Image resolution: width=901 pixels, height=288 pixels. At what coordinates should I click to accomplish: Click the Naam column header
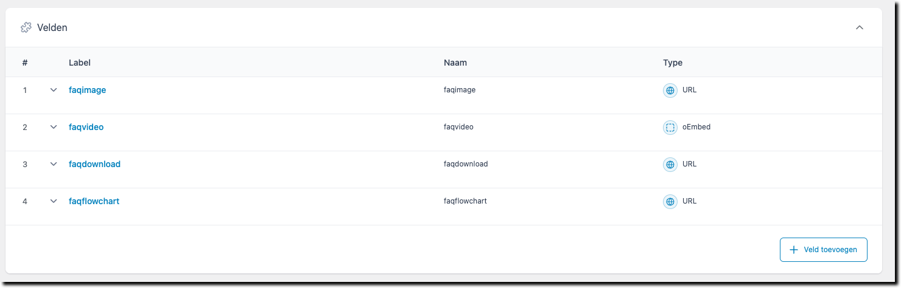[x=455, y=63]
